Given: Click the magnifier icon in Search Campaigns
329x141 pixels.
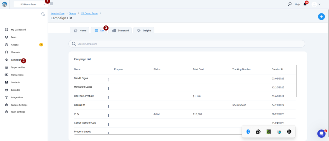Looking at the screenshot, I should tap(74, 44).
